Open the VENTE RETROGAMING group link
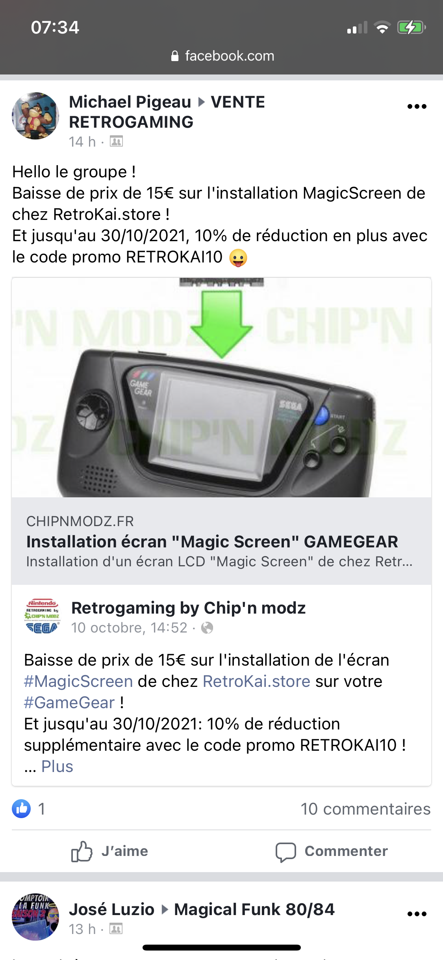 coord(167,112)
